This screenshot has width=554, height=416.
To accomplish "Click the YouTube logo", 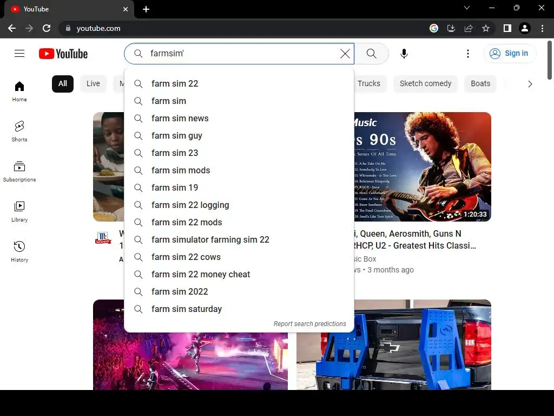I will coord(63,54).
